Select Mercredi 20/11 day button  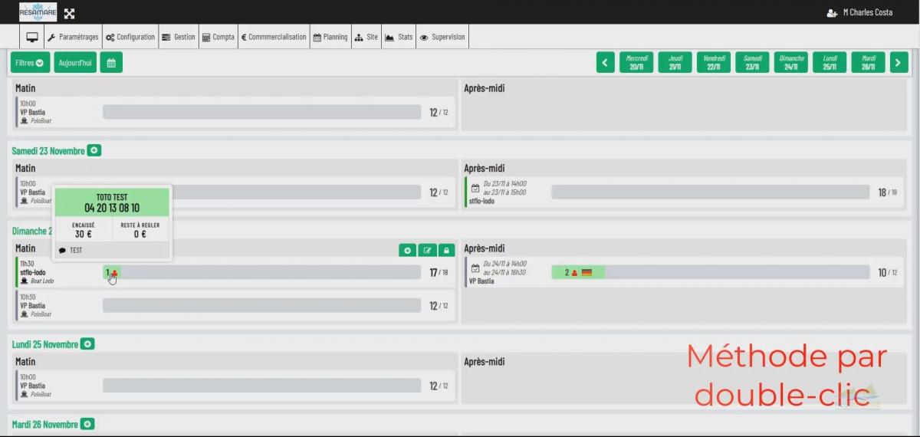click(x=636, y=63)
